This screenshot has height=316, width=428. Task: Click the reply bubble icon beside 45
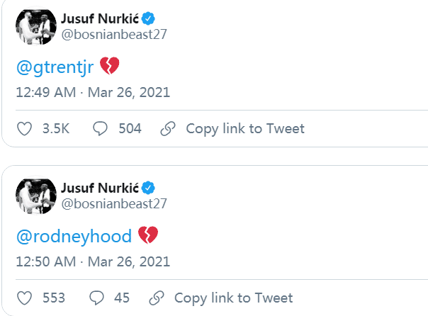tap(98, 298)
